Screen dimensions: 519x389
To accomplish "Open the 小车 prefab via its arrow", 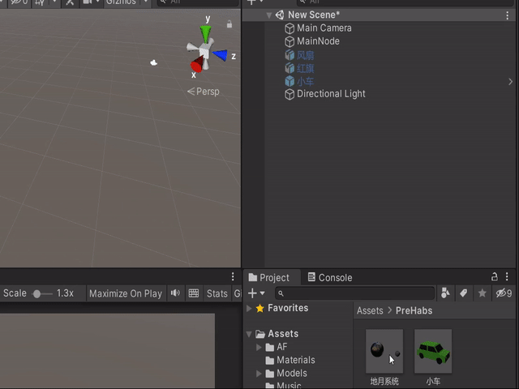I will (510, 82).
